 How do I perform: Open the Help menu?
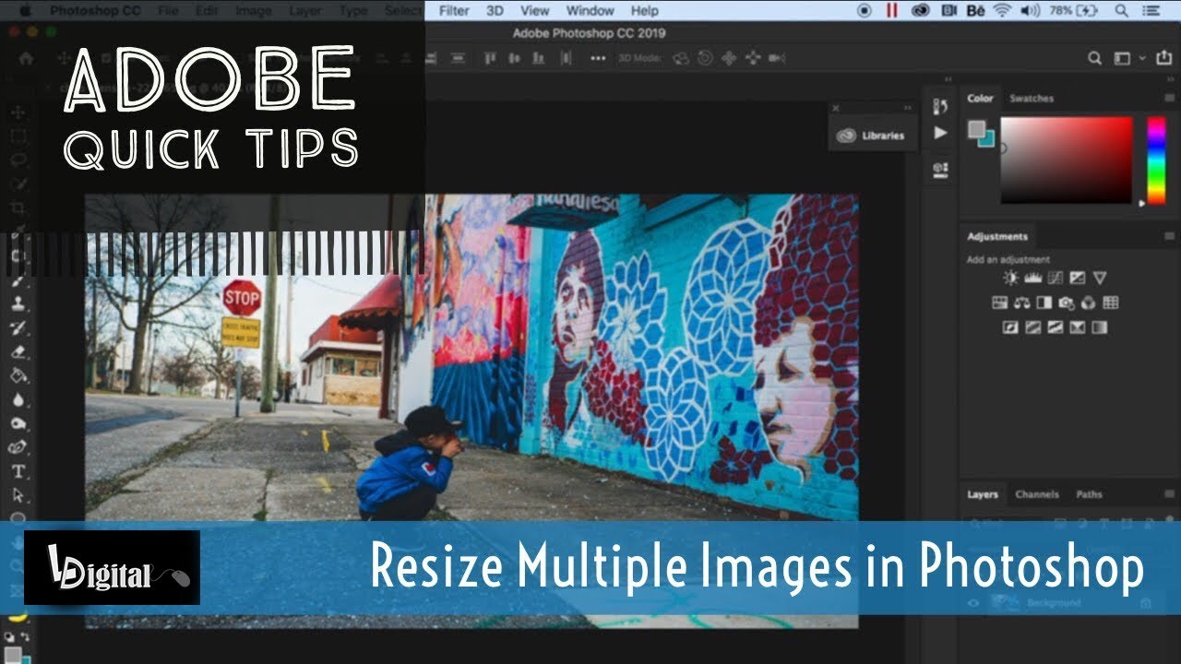[645, 11]
